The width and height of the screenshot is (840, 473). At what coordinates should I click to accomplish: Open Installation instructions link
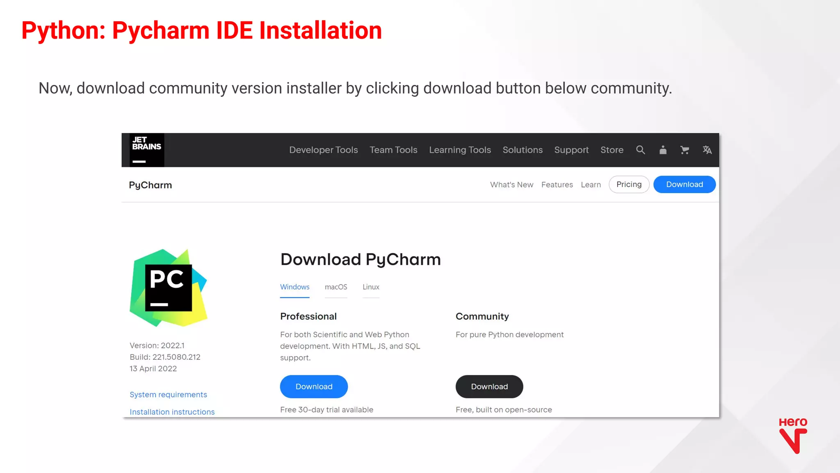172,412
